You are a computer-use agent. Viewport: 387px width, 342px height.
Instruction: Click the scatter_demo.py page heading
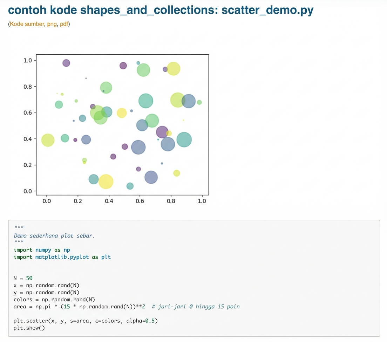point(161,10)
